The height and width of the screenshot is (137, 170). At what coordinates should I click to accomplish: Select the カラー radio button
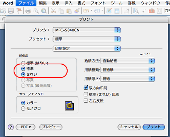[x=23, y=103]
